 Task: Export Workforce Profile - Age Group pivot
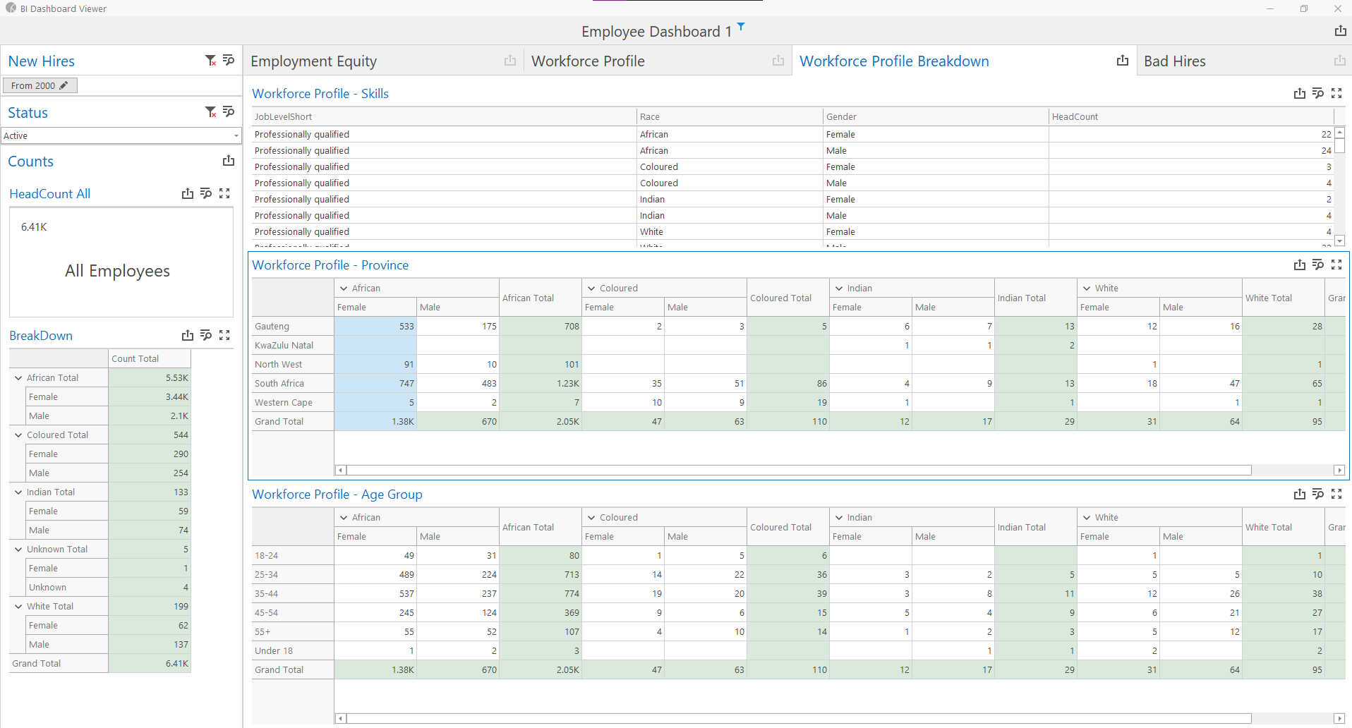tap(1300, 494)
